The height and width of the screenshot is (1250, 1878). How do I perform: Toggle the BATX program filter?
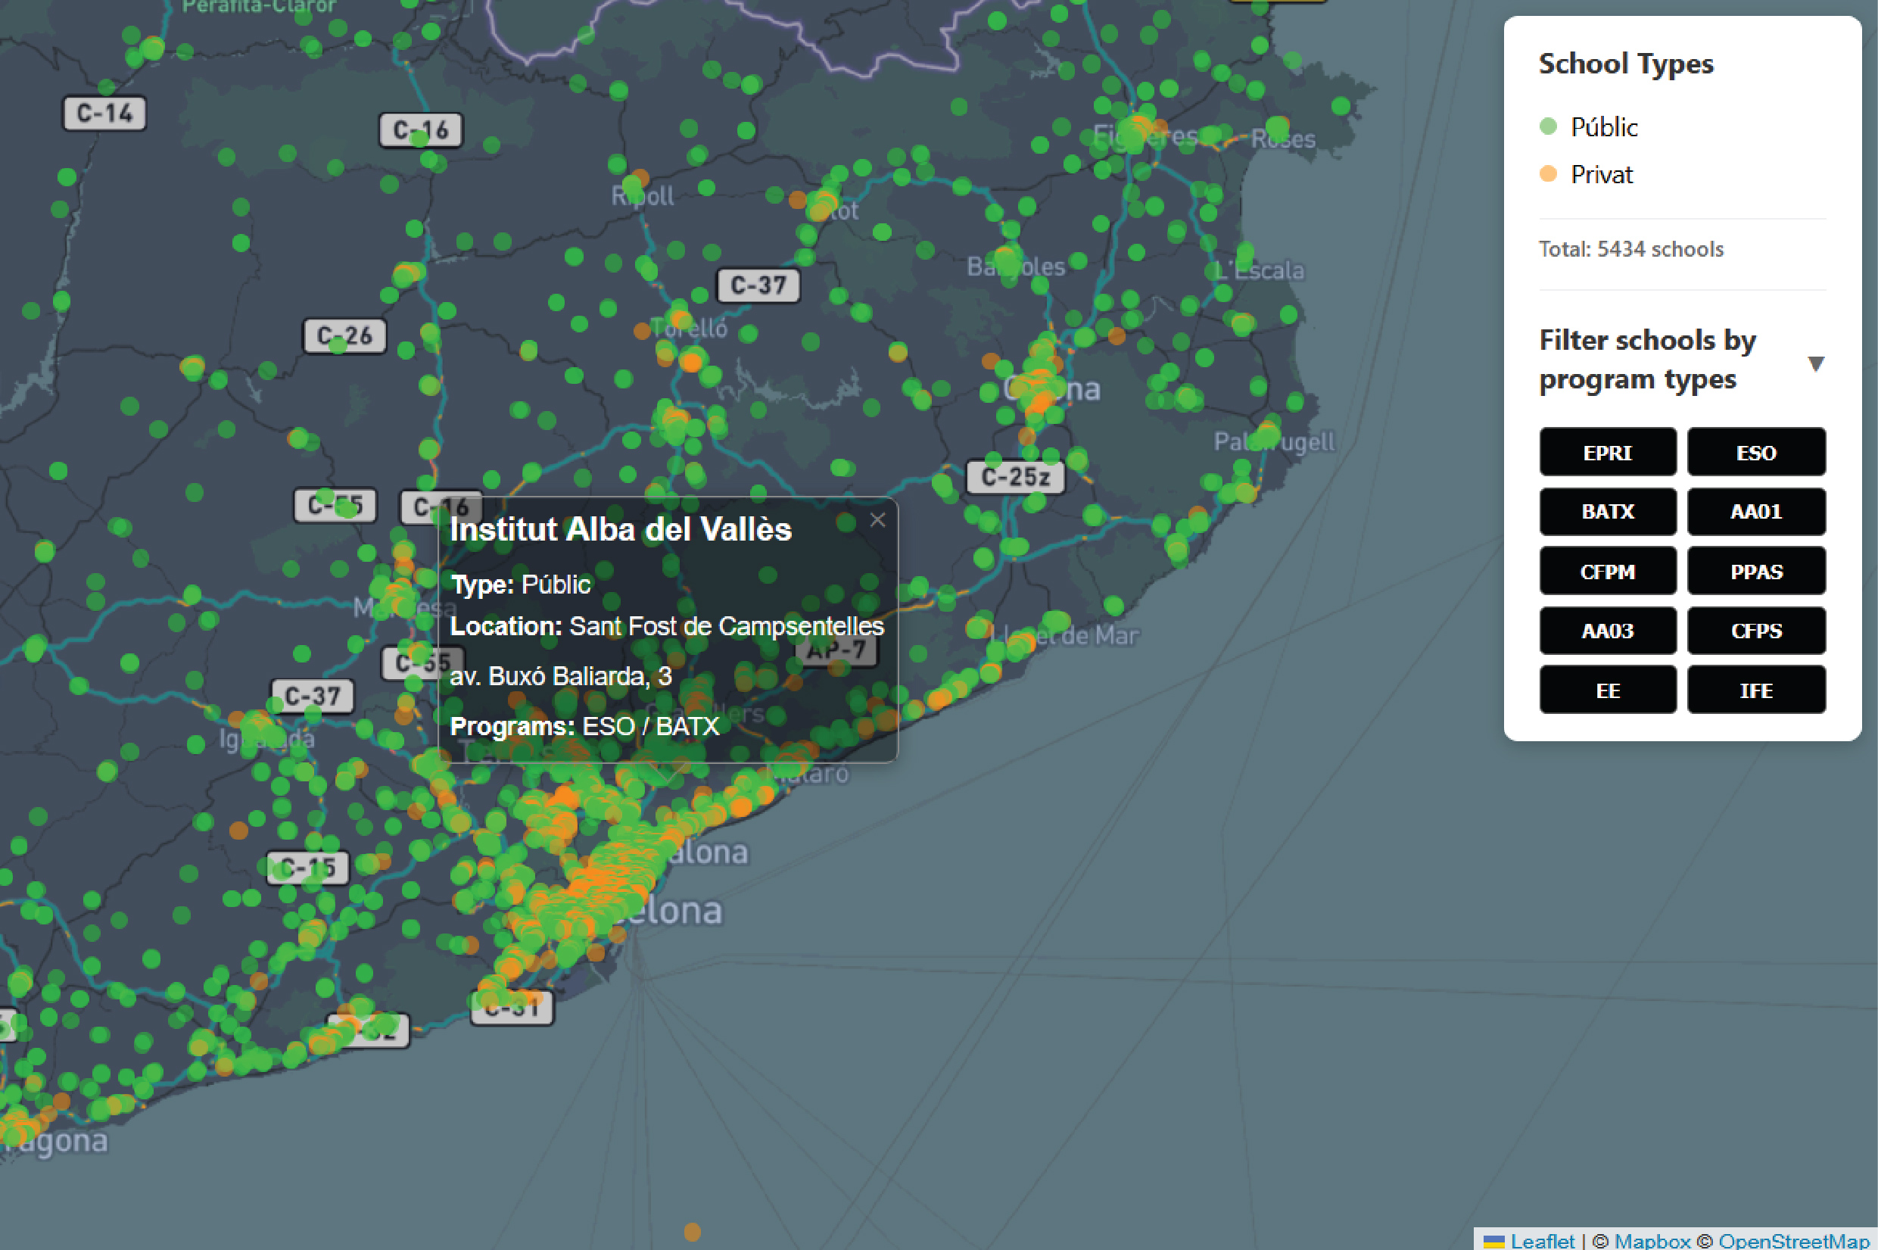pos(1607,511)
